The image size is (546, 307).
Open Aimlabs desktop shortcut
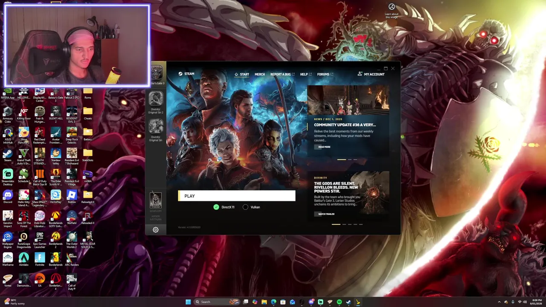[24, 260]
